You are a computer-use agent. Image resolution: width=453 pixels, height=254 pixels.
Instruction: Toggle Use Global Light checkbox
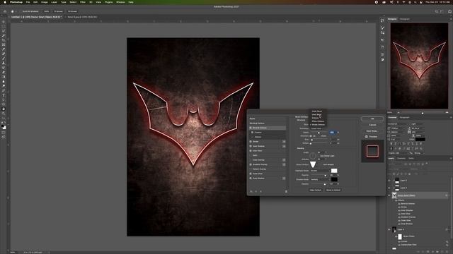tap(319, 156)
